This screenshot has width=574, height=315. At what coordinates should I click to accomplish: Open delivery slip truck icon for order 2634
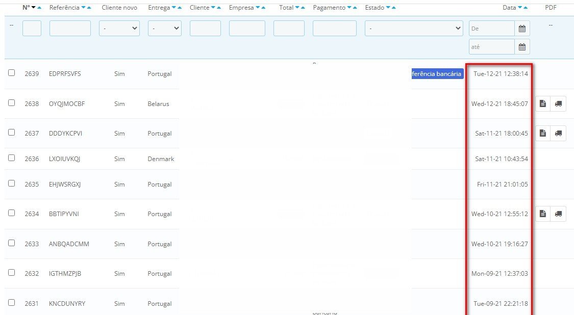pos(558,214)
